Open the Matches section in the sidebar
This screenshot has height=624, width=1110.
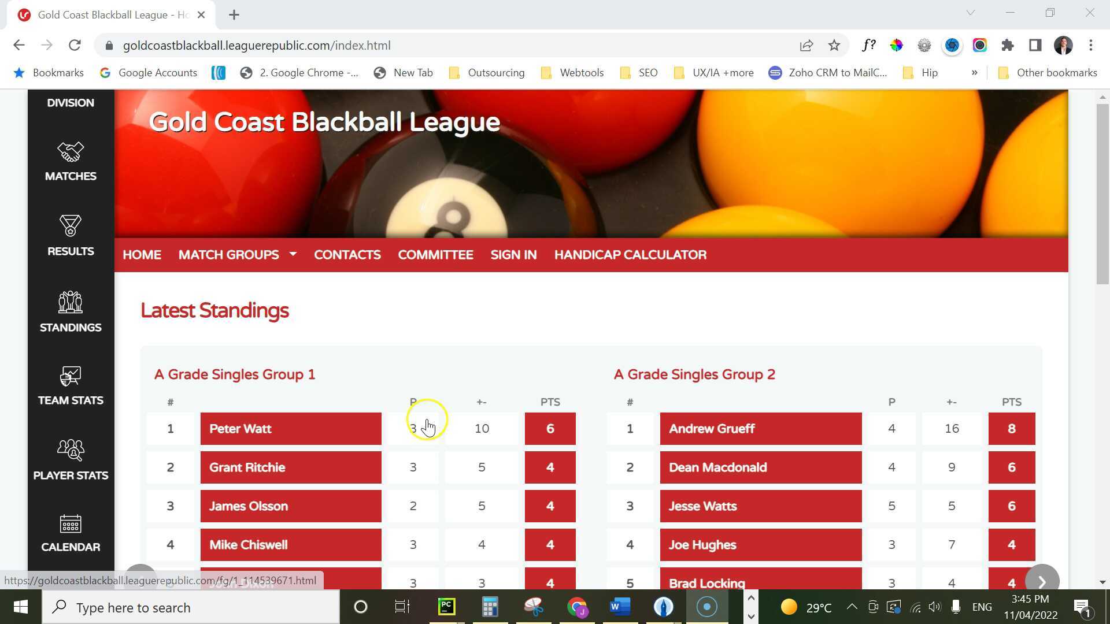coord(70,162)
